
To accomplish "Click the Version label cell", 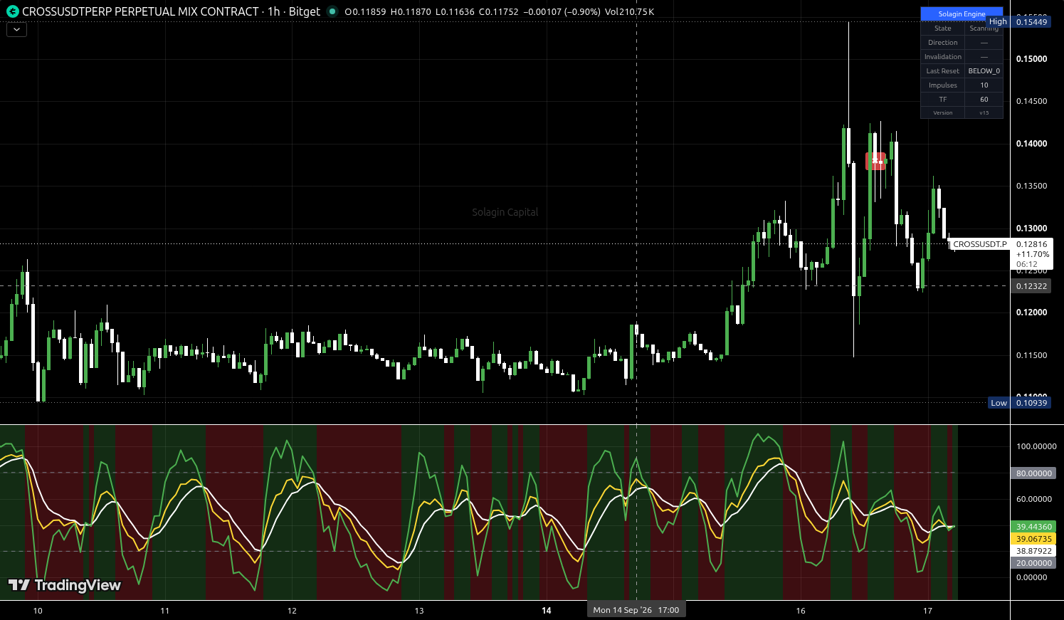I will [943, 112].
